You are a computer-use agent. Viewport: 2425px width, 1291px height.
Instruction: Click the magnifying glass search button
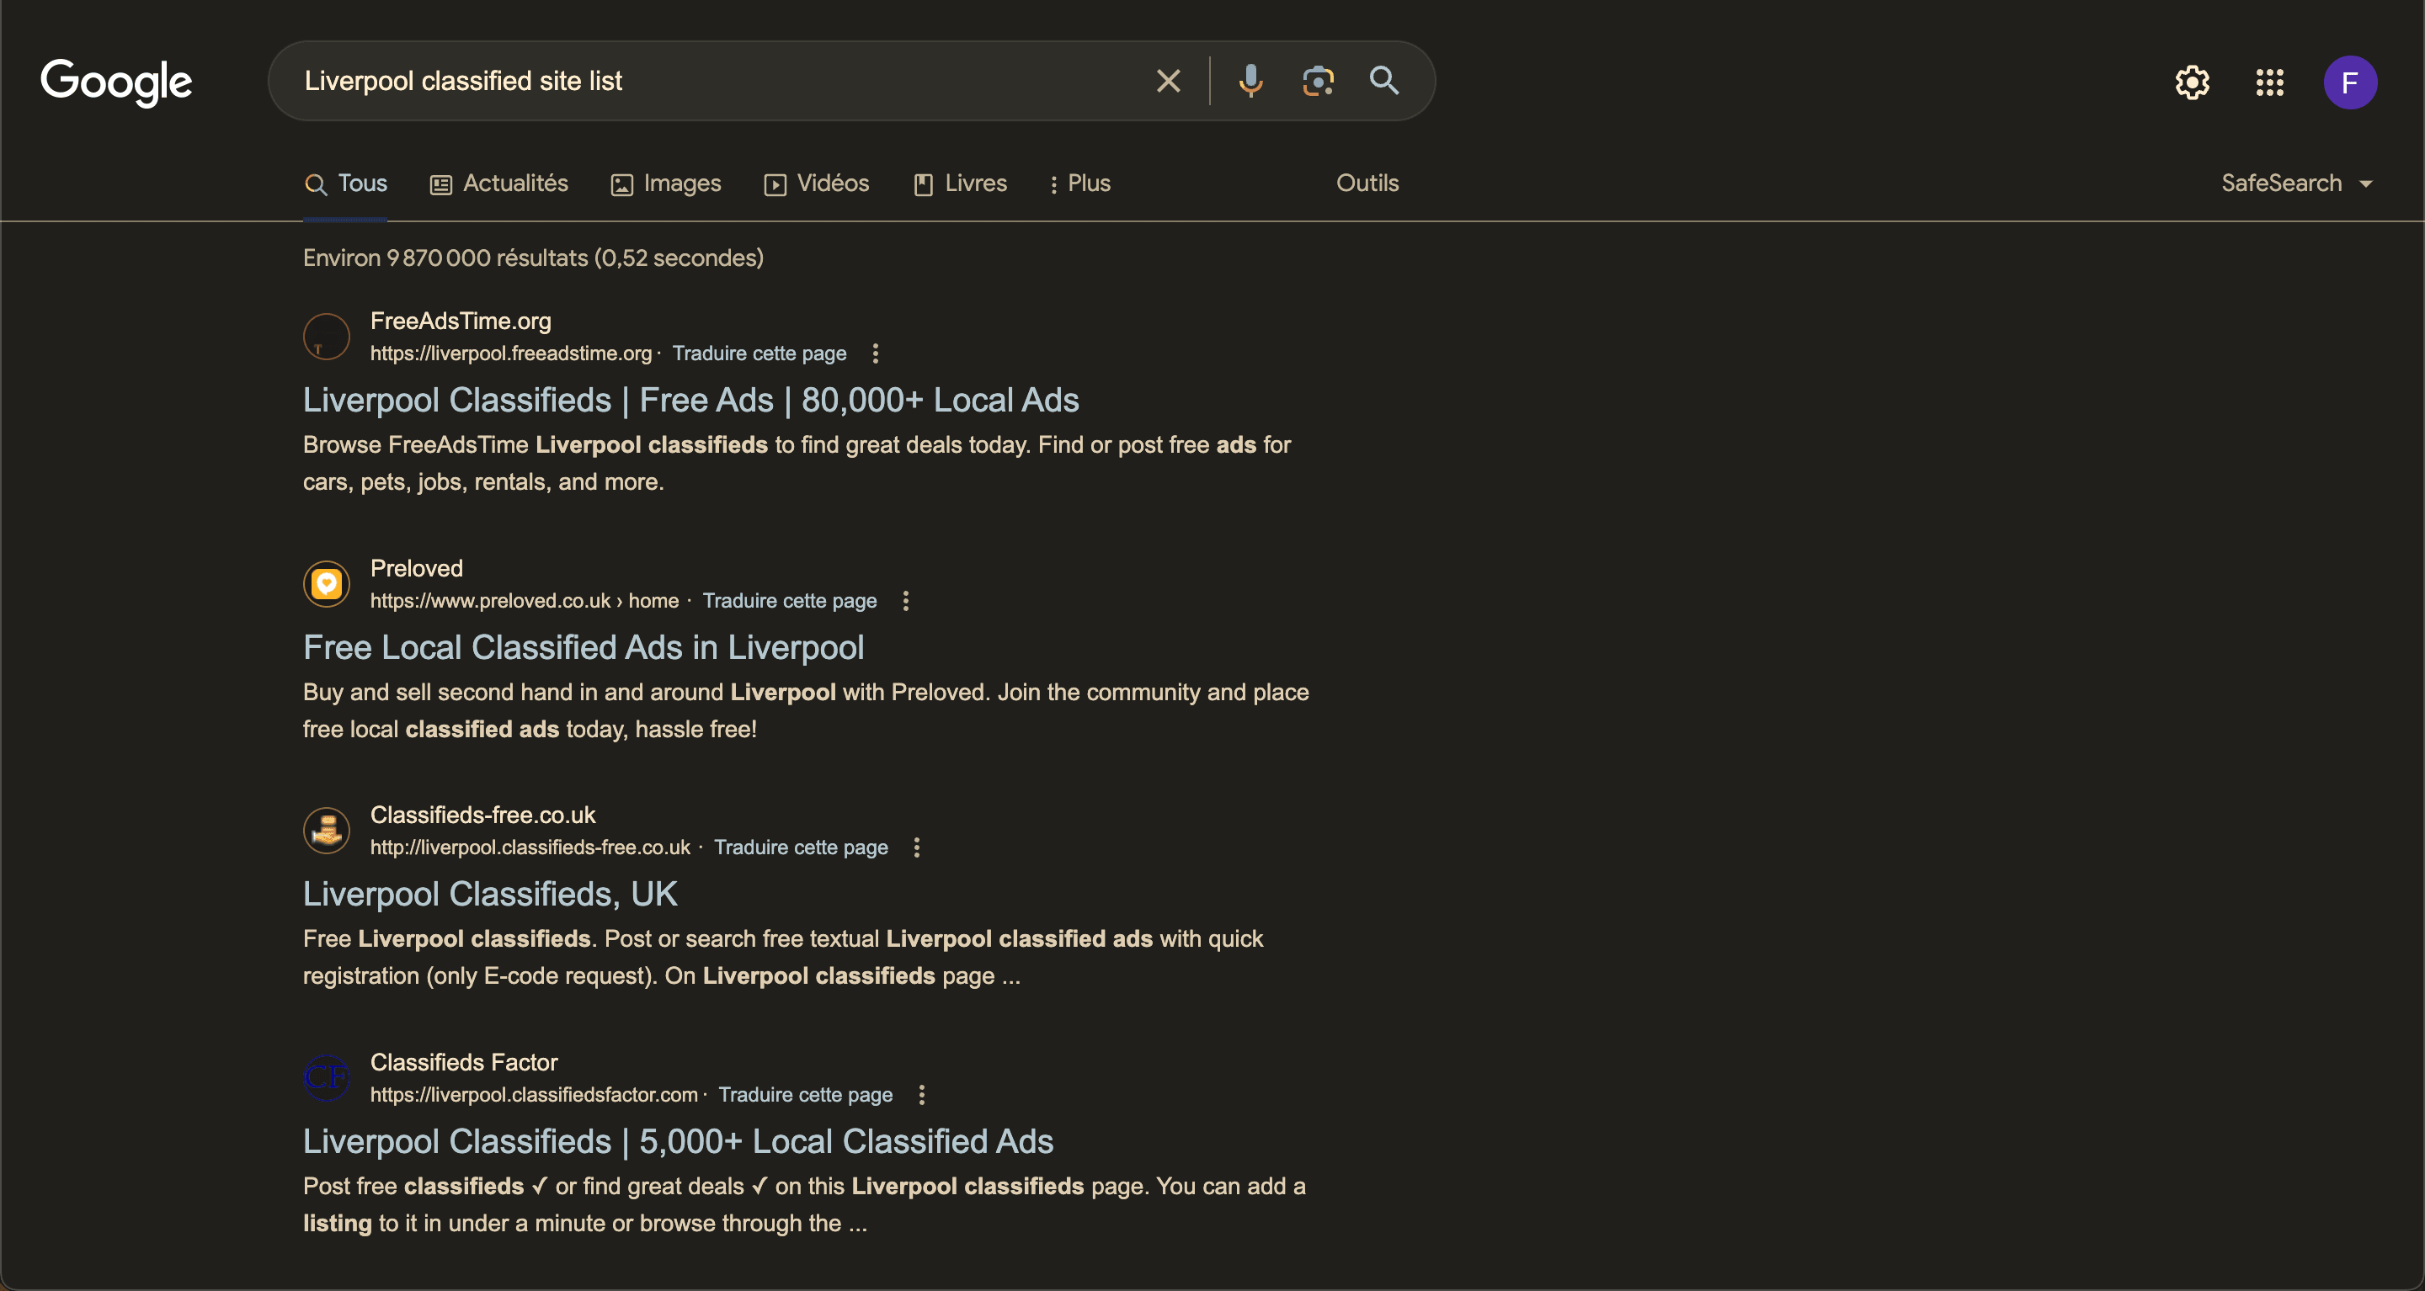pos(1383,80)
